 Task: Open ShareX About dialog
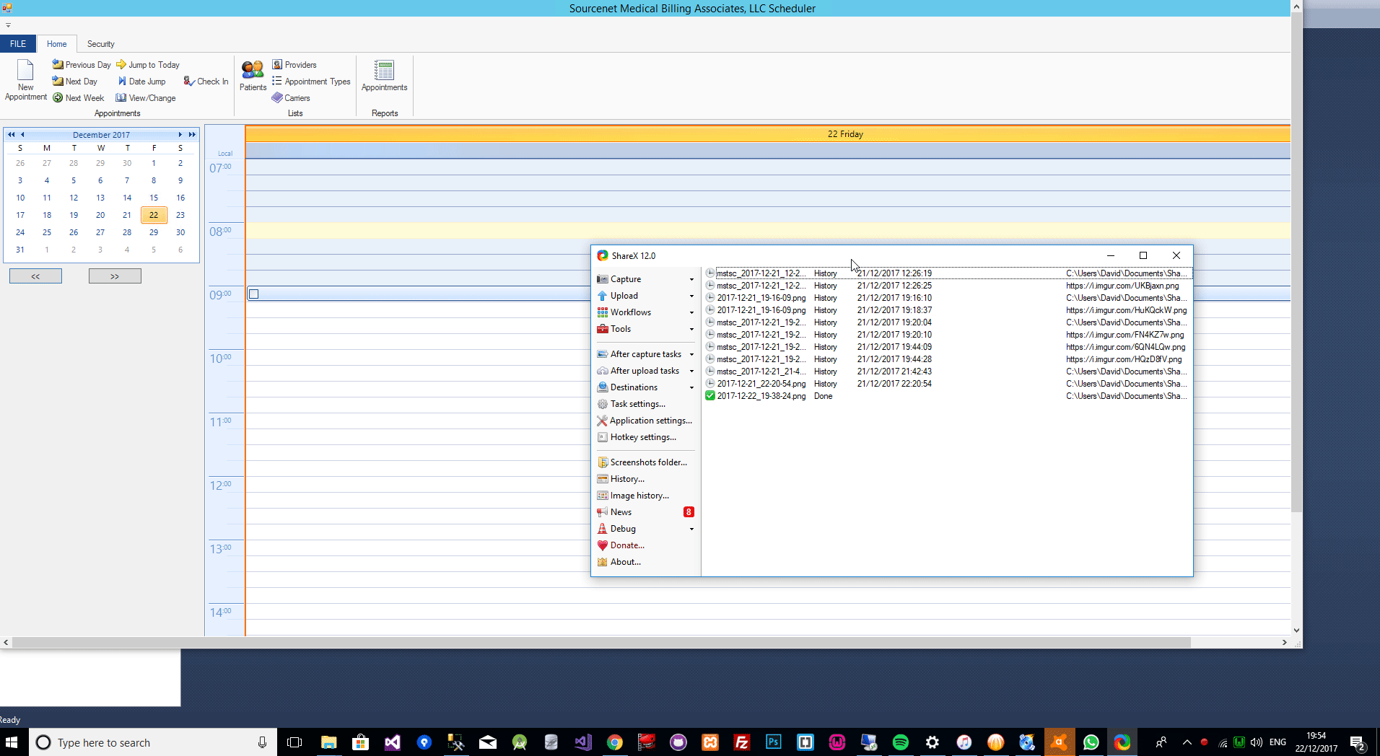click(619, 562)
